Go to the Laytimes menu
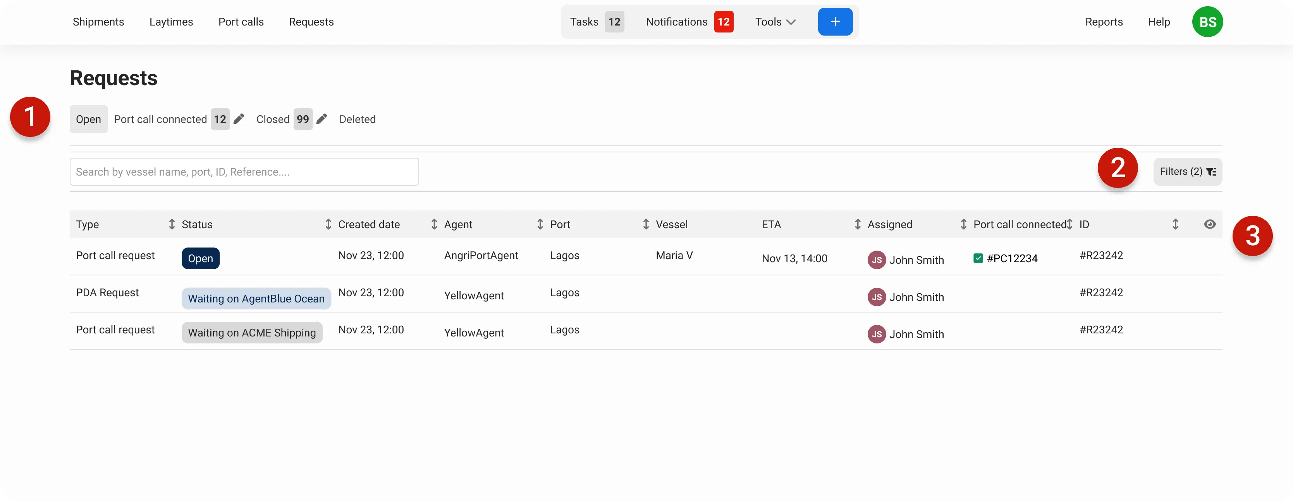This screenshot has width=1293, height=502. [x=171, y=22]
